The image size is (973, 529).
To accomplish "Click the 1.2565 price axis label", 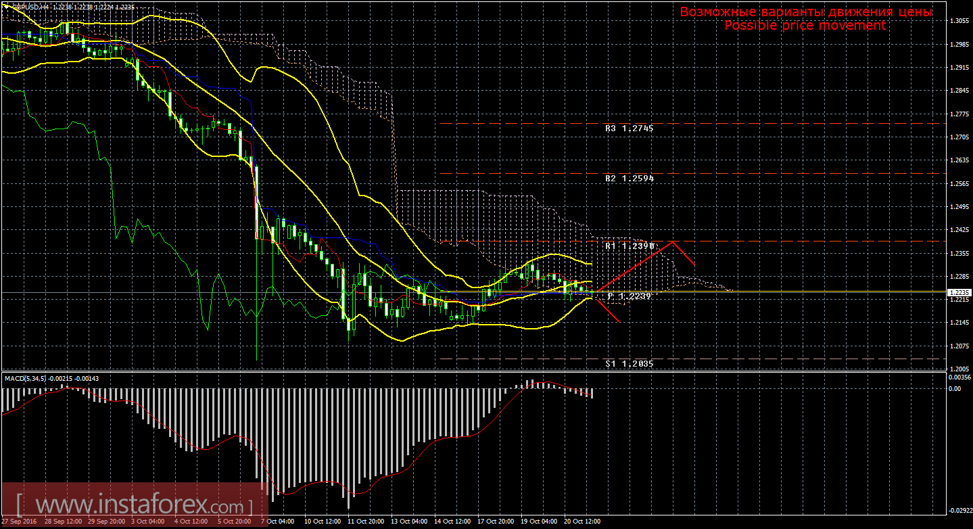I will point(958,183).
